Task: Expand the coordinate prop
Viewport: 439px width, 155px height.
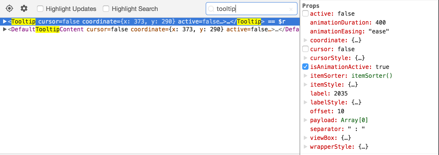Action: coord(305,40)
